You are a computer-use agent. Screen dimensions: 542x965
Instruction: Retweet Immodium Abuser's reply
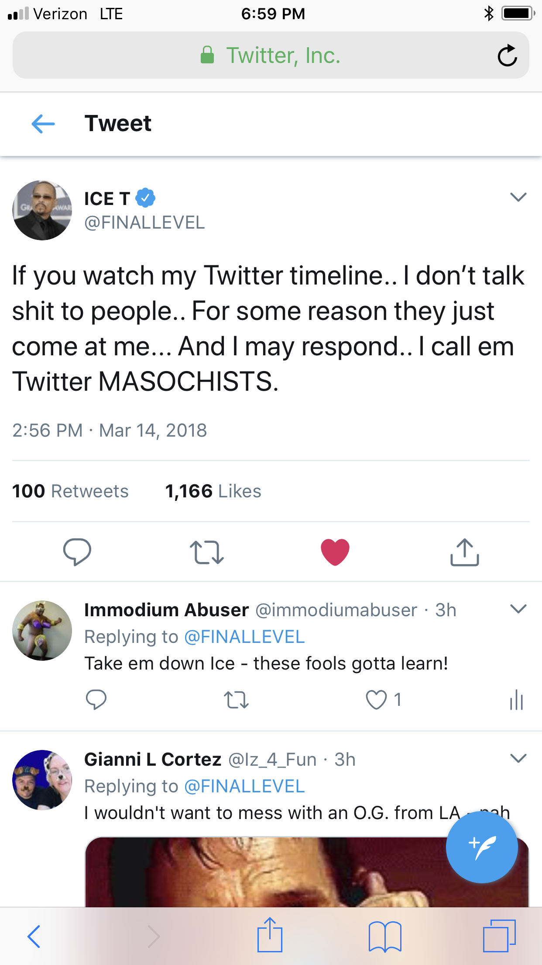click(236, 700)
